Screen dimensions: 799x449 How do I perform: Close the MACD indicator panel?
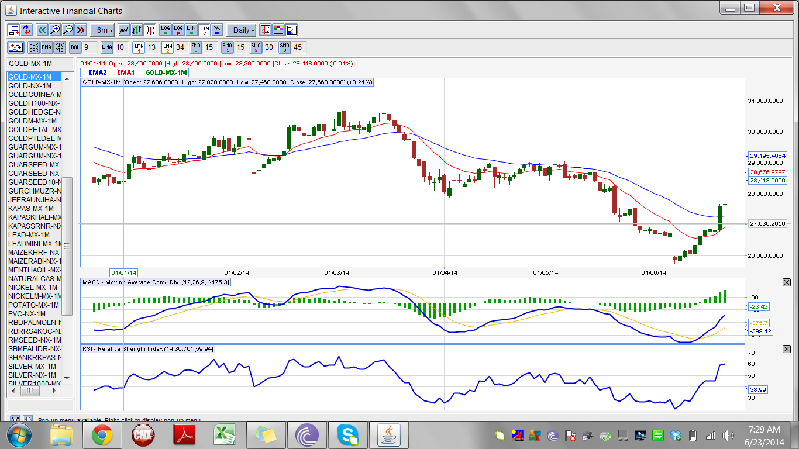(787, 282)
